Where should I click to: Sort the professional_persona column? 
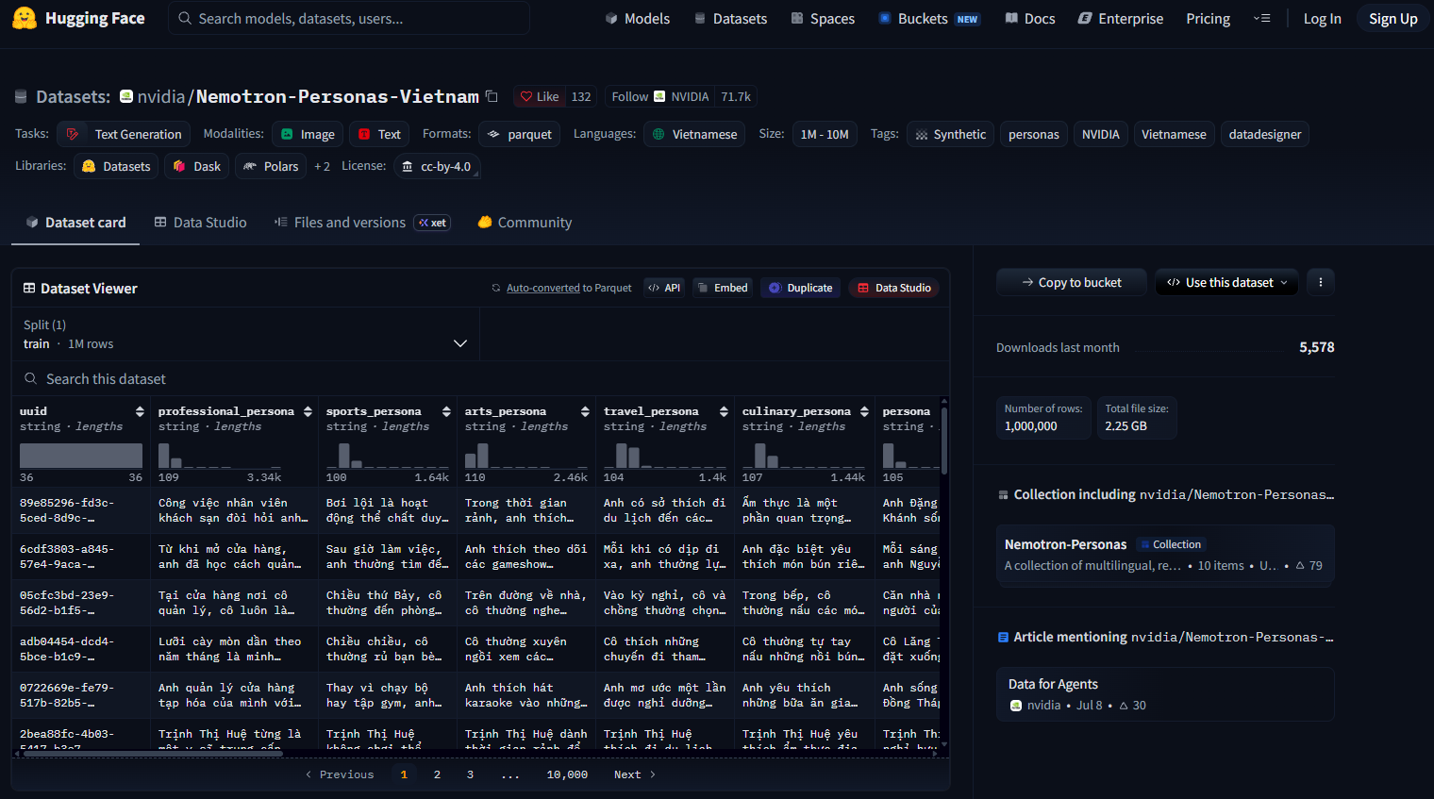[x=308, y=411]
